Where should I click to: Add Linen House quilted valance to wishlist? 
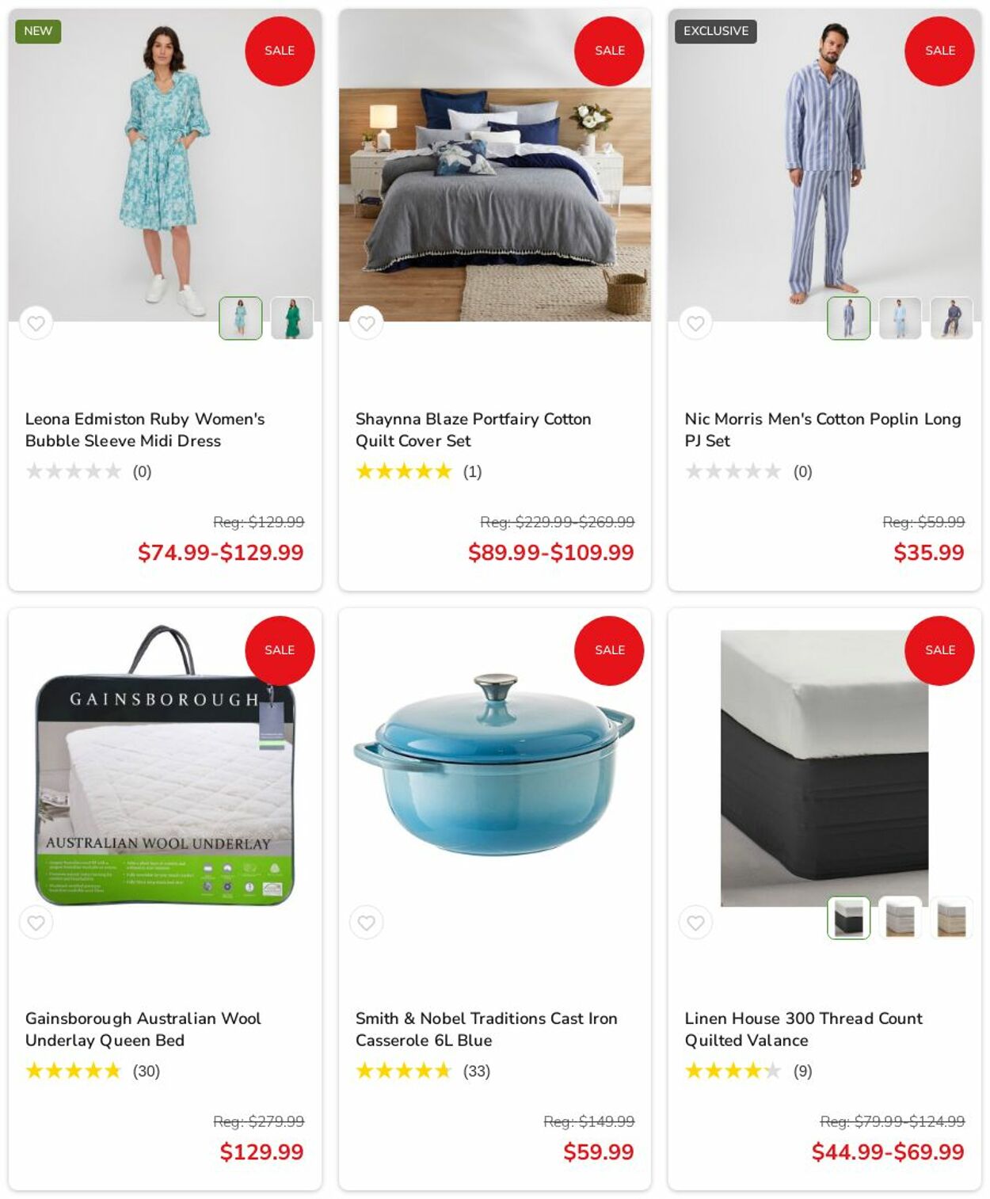[695, 923]
